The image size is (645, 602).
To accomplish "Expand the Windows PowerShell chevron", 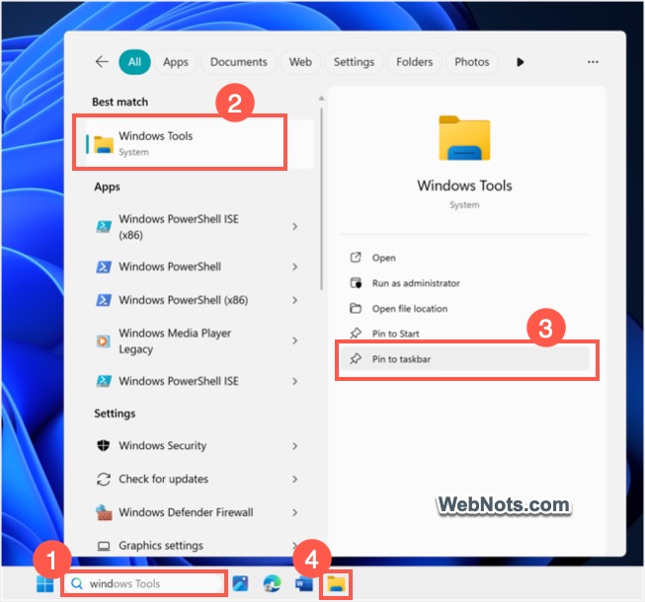I will pyautogui.click(x=294, y=266).
